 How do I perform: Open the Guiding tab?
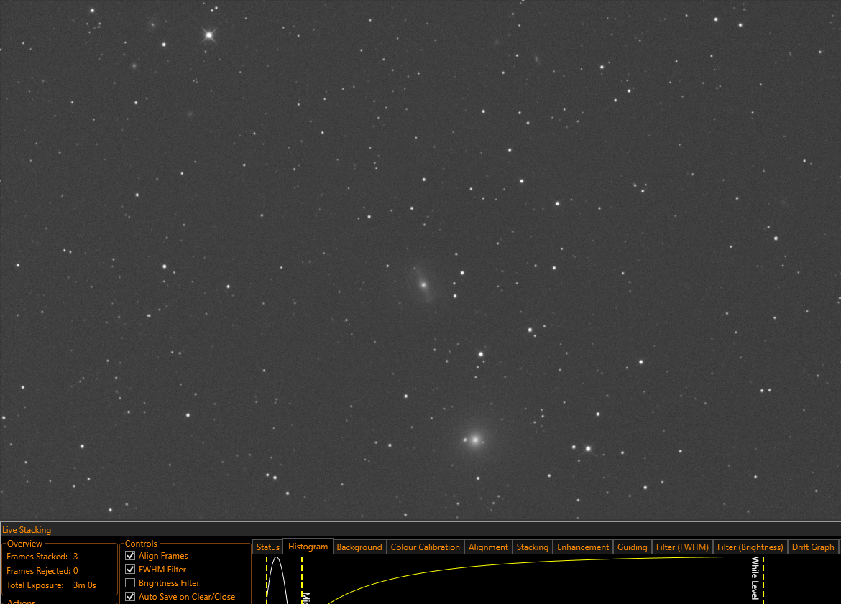pyautogui.click(x=633, y=547)
